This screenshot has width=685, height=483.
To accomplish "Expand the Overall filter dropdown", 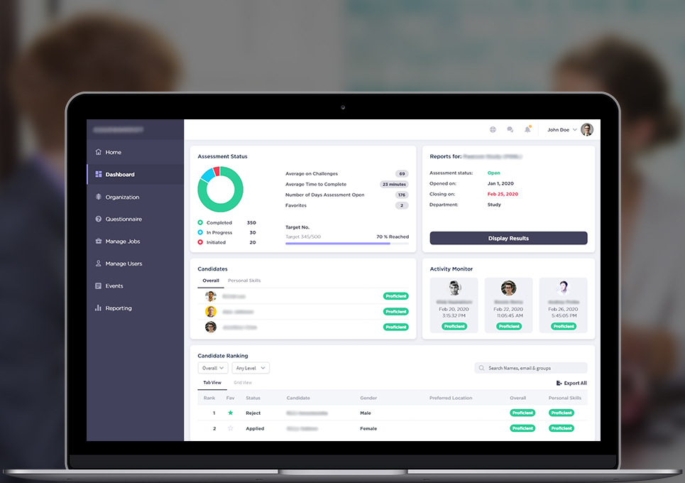I will [x=213, y=368].
